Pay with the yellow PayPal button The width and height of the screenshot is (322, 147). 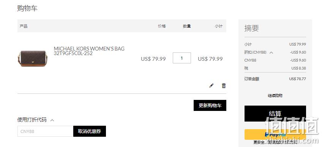pyautogui.click(x=275, y=134)
